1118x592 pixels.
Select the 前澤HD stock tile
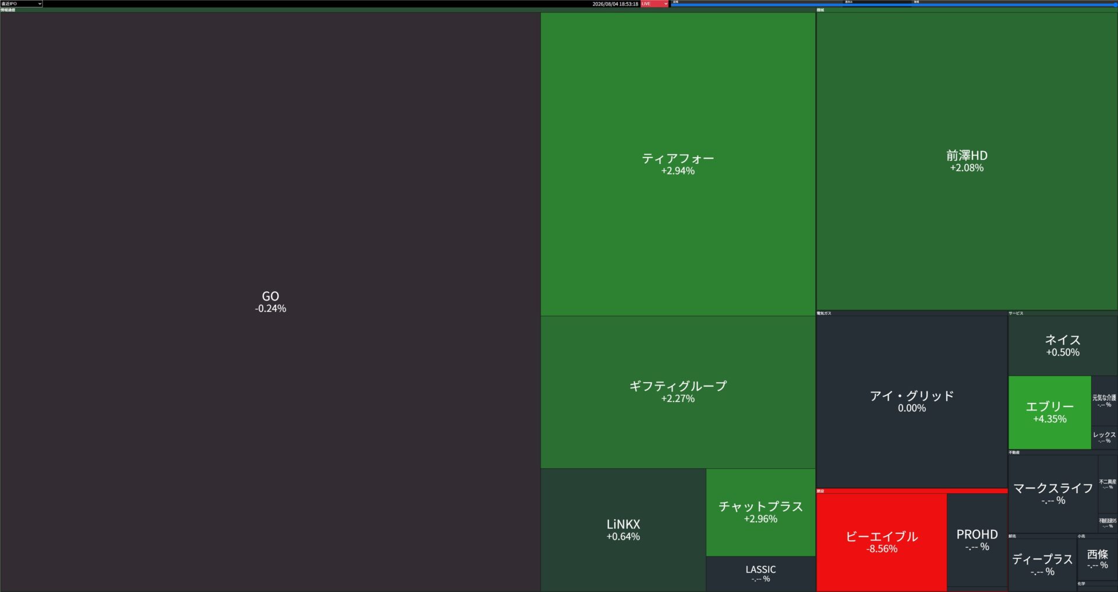point(967,161)
